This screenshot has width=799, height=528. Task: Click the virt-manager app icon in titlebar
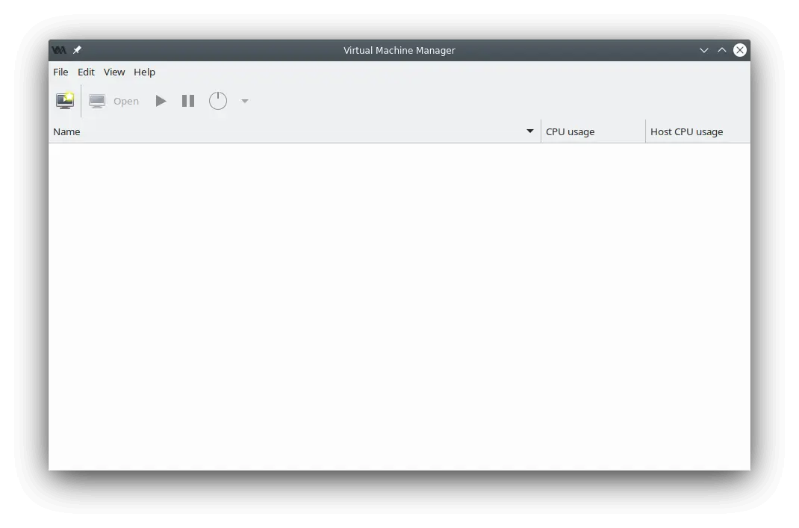[x=59, y=50]
